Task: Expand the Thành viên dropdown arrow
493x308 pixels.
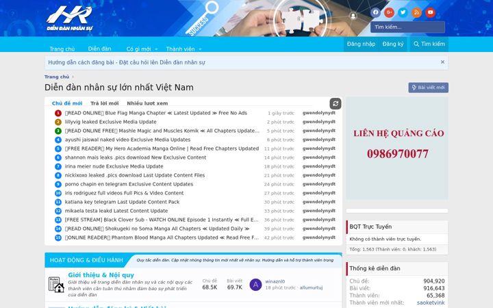Action: point(200,49)
